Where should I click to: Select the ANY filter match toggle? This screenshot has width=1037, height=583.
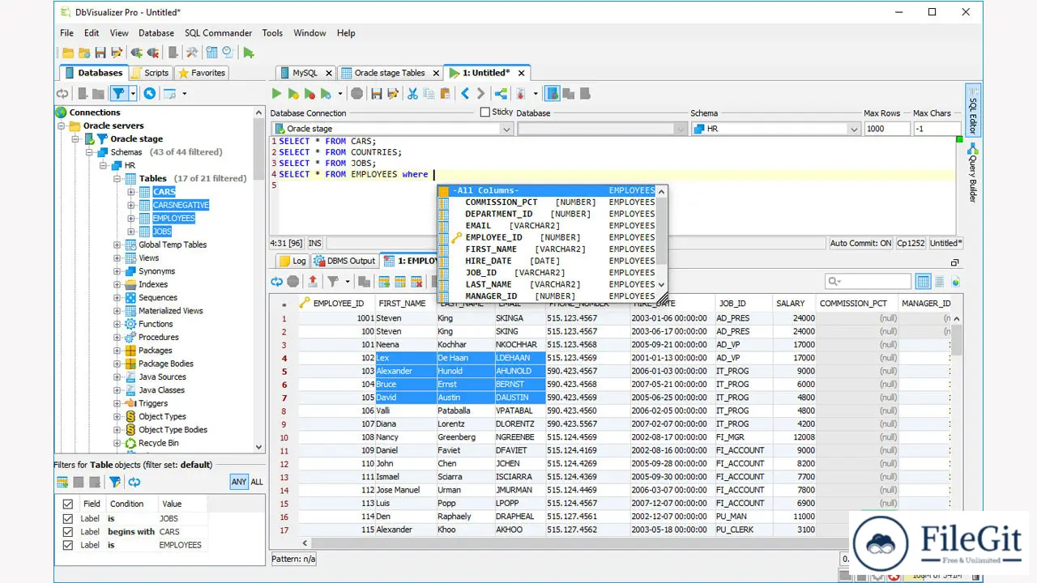[239, 482]
